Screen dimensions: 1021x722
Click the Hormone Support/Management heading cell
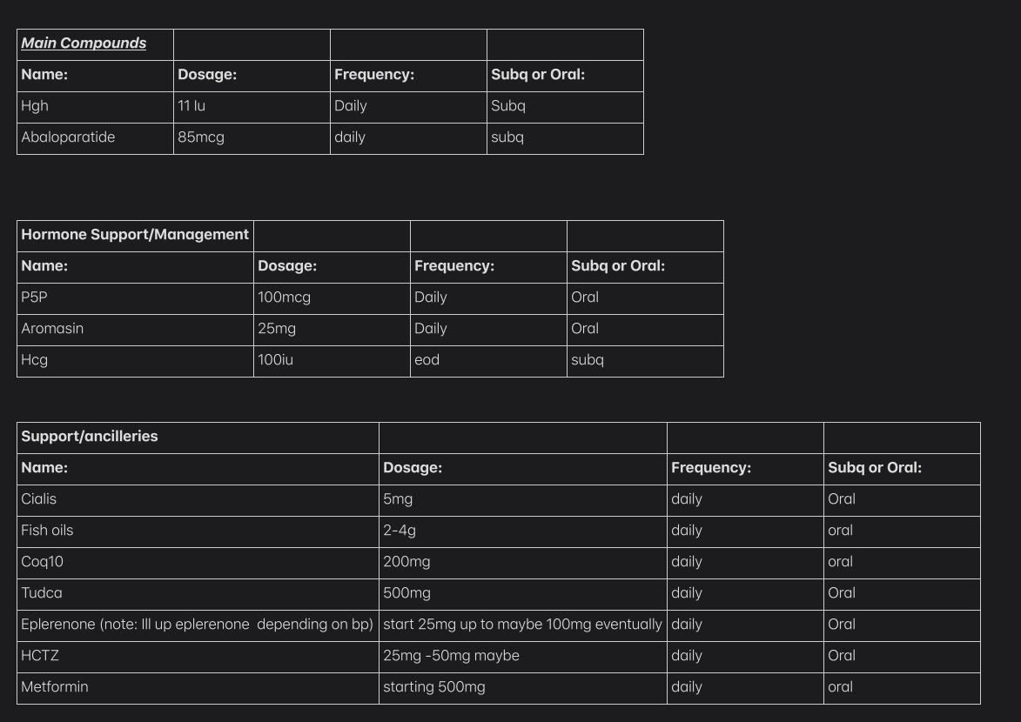pyautogui.click(x=135, y=235)
